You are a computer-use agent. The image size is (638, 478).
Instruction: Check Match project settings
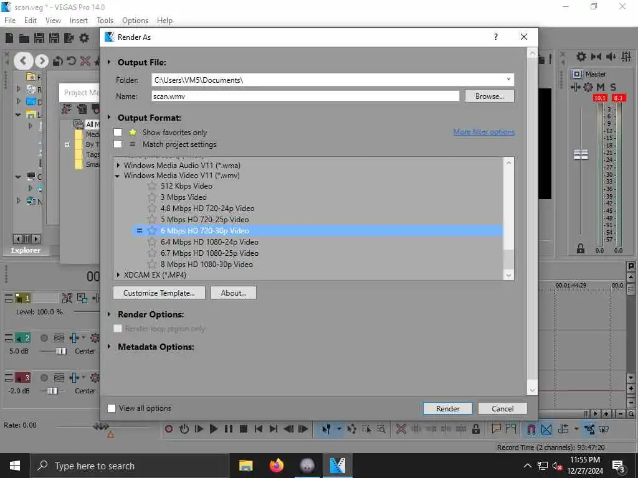118,144
